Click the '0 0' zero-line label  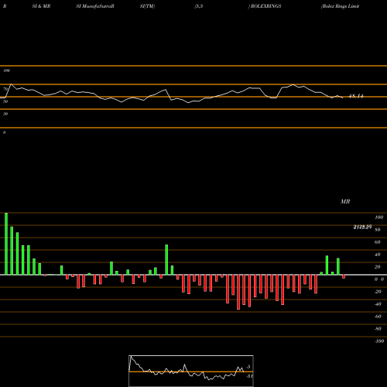[x=379, y=279]
